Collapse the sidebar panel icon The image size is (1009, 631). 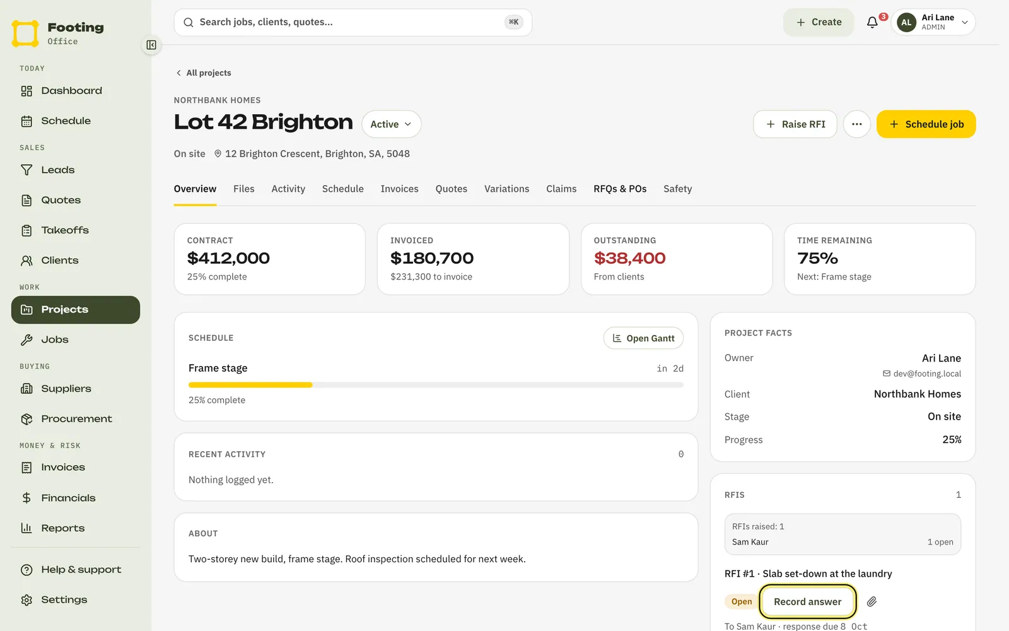pyautogui.click(x=151, y=45)
